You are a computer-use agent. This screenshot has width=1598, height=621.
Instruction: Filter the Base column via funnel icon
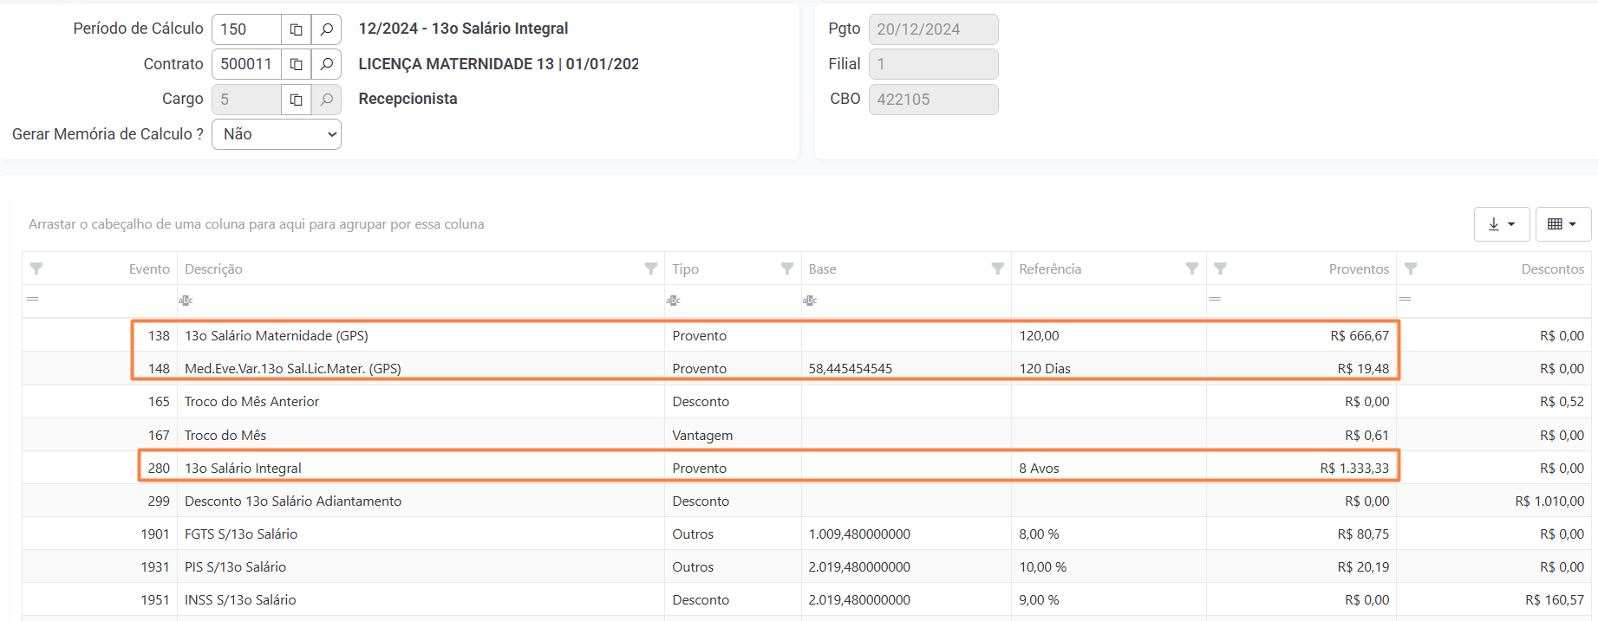pyautogui.click(x=997, y=268)
